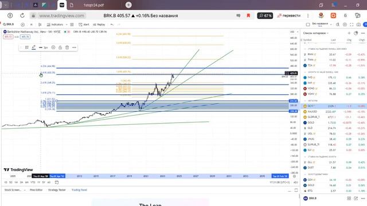This screenshot has height=206, width=367.
Task: Select the VONG row in the watchlist
Action: (x=334, y=89)
